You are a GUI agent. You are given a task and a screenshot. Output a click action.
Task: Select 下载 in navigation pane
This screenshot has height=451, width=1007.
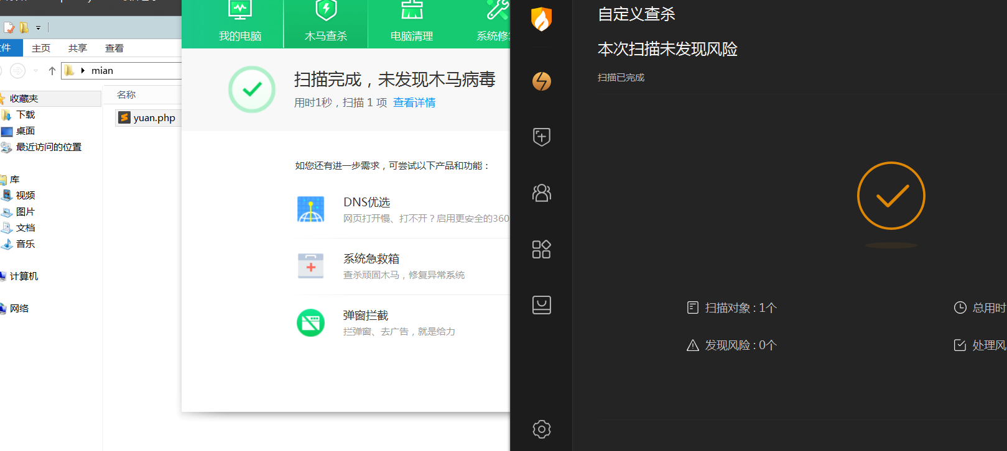pyautogui.click(x=26, y=115)
